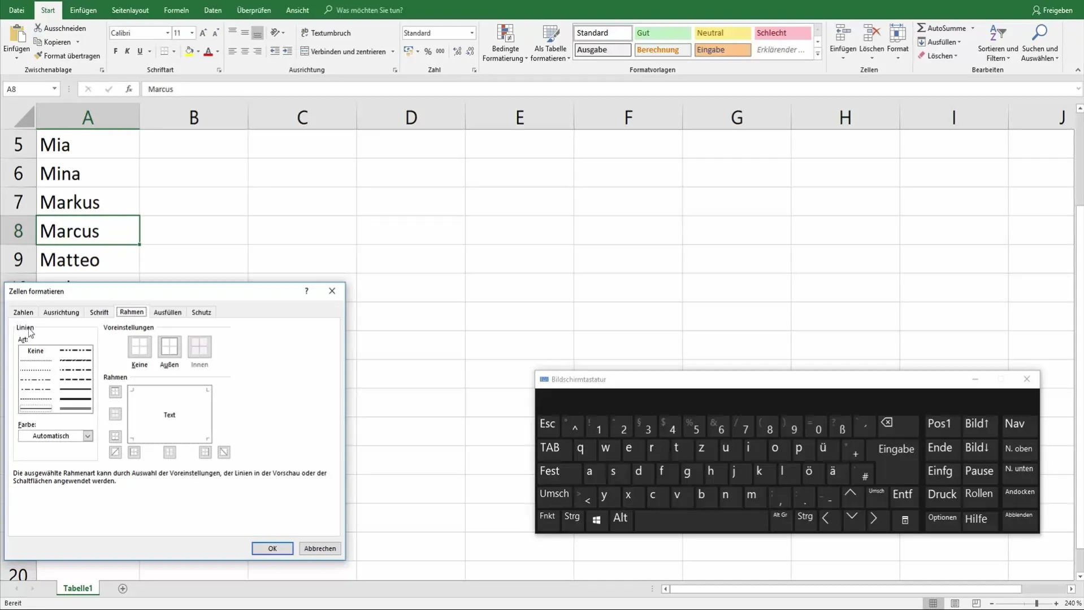Toggle bold F formatting

(x=115, y=51)
